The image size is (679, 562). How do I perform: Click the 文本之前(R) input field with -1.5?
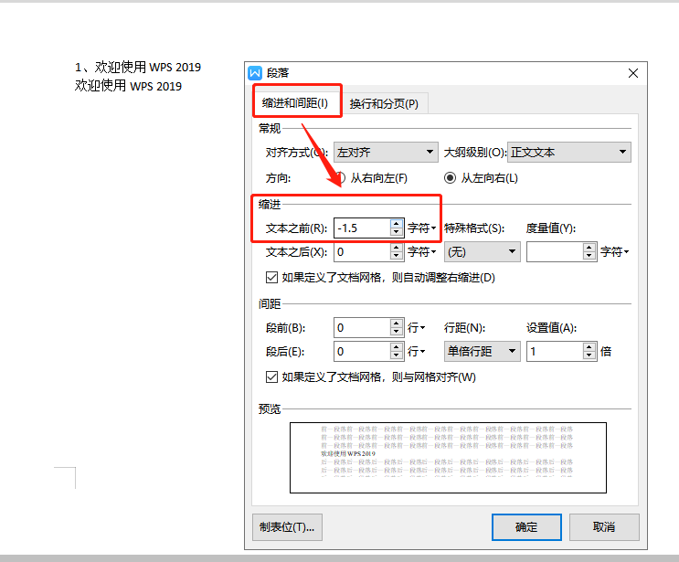pyautogui.click(x=362, y=228)
